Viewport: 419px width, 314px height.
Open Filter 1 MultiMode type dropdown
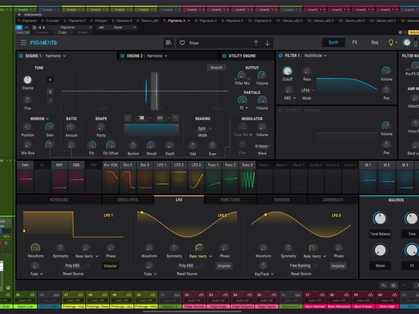316,56
